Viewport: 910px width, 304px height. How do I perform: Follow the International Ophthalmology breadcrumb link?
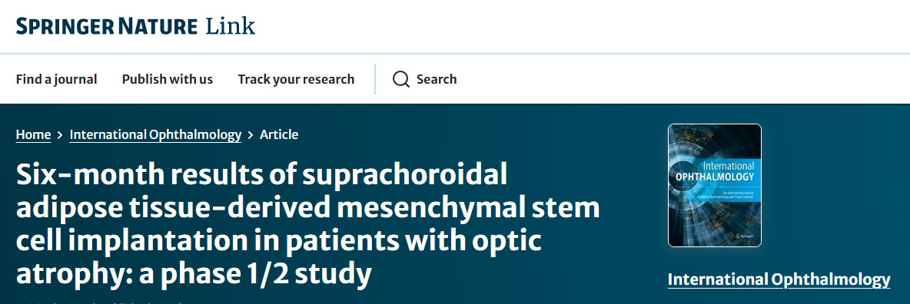(155, 134)
